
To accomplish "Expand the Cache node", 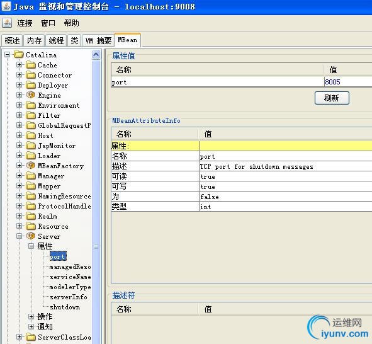I will (x=20, y=64).
